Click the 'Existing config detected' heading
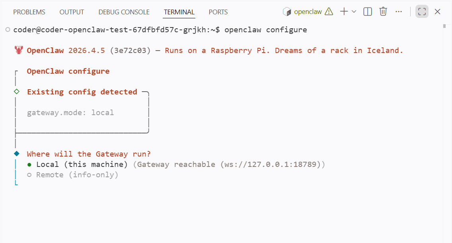This screenshot has width=452, height=243. coord(82,92)
